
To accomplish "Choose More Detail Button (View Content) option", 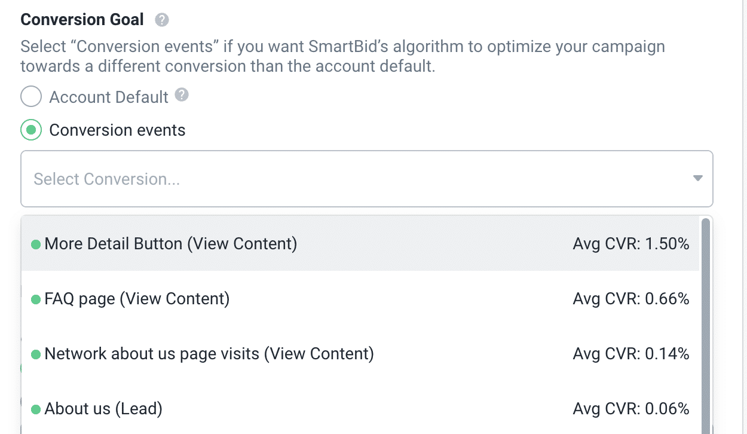I will [171, 244].
